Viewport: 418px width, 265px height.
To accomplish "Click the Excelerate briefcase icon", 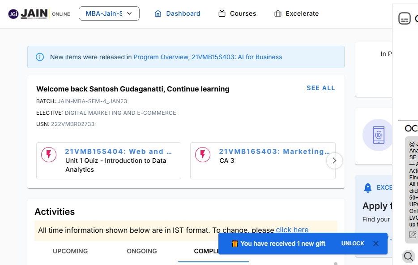I will point(278,13).
